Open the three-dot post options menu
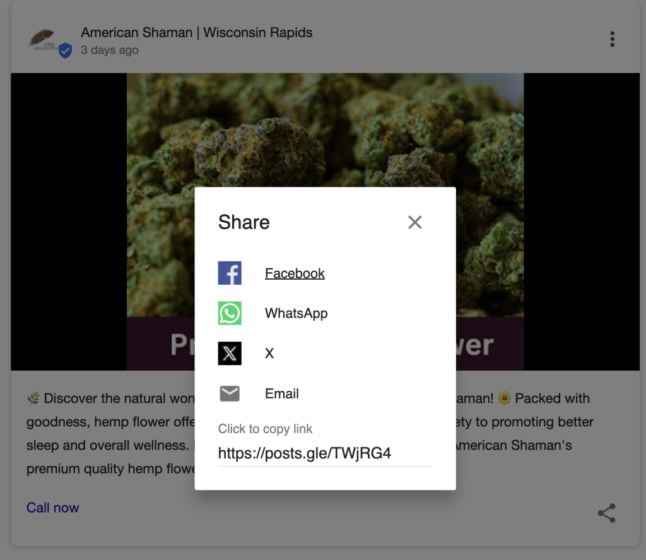646x560 pixels. pos(612,39)
